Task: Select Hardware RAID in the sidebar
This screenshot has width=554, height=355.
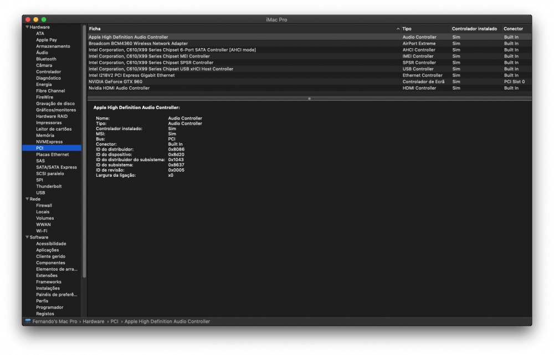Action: [52, 116]
